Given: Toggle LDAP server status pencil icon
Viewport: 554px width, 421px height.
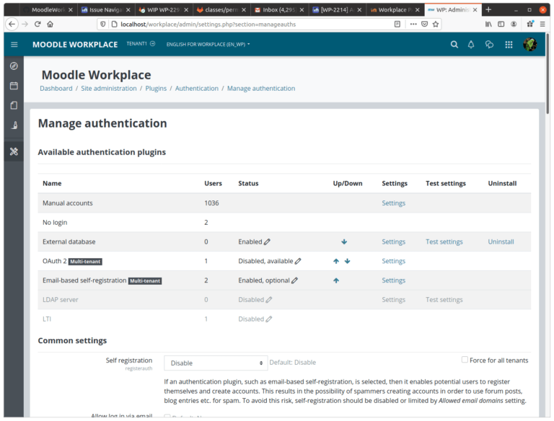Looking at the screenshot, I should (x=269, y=300).
